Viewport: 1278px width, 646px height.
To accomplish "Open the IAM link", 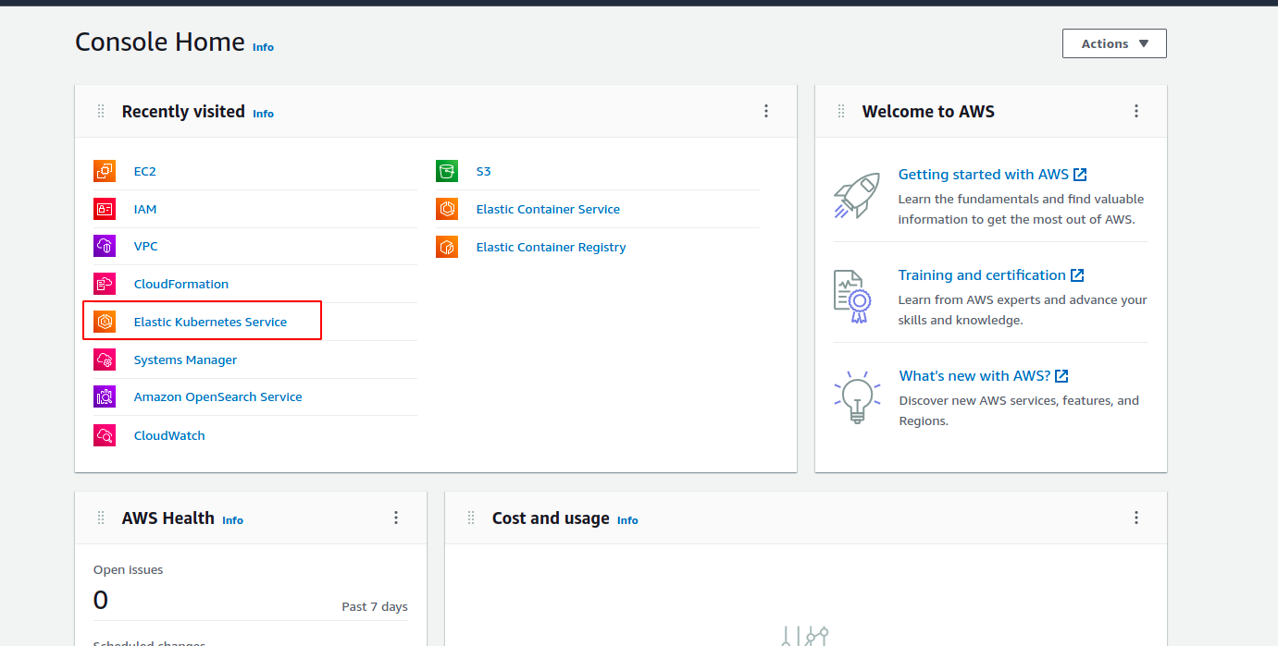I will point(145,209).
